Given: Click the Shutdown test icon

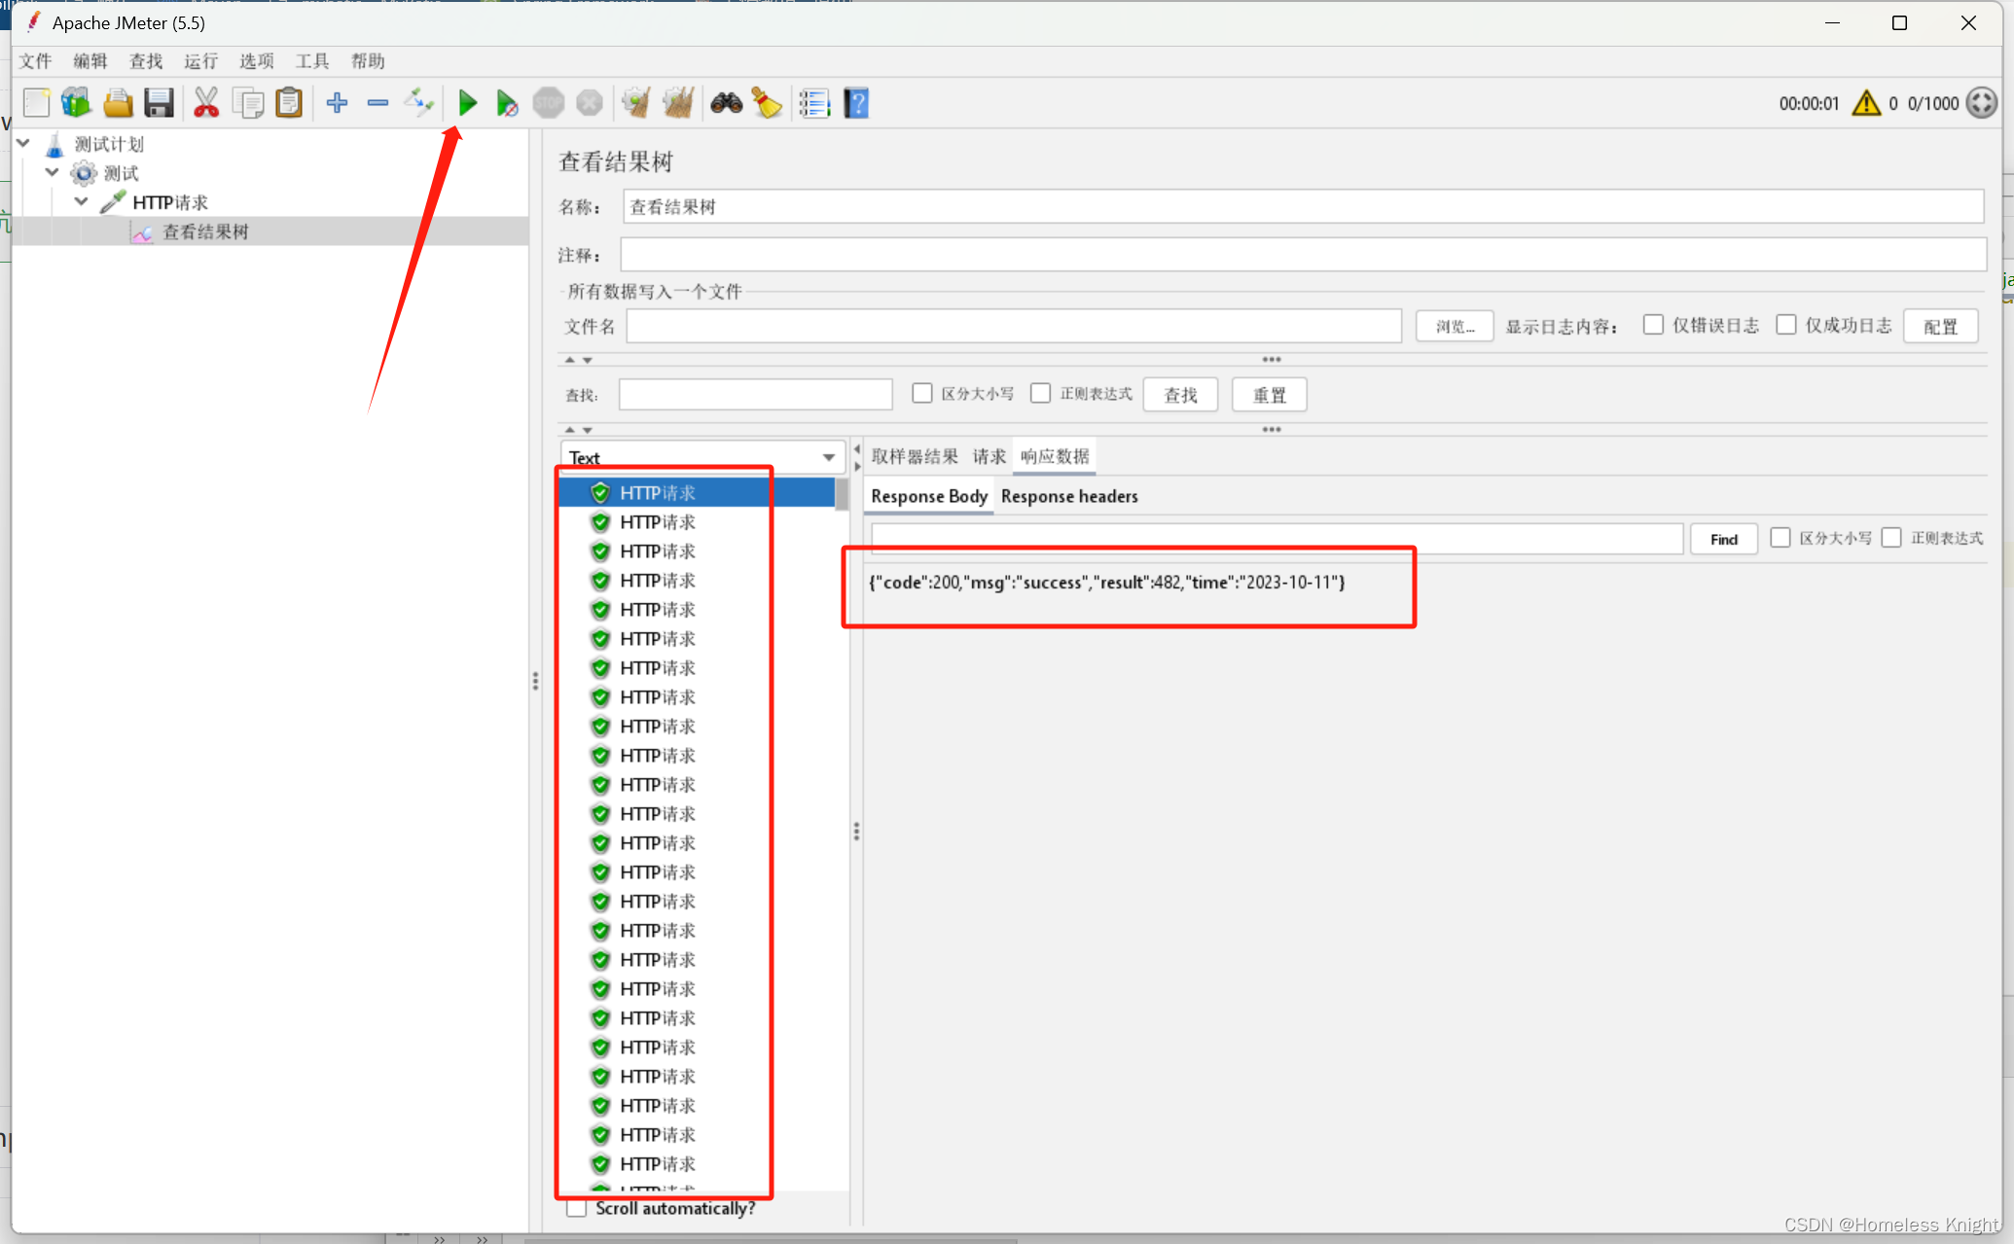Looking at the screenshot, I should [x=590, y=103].
